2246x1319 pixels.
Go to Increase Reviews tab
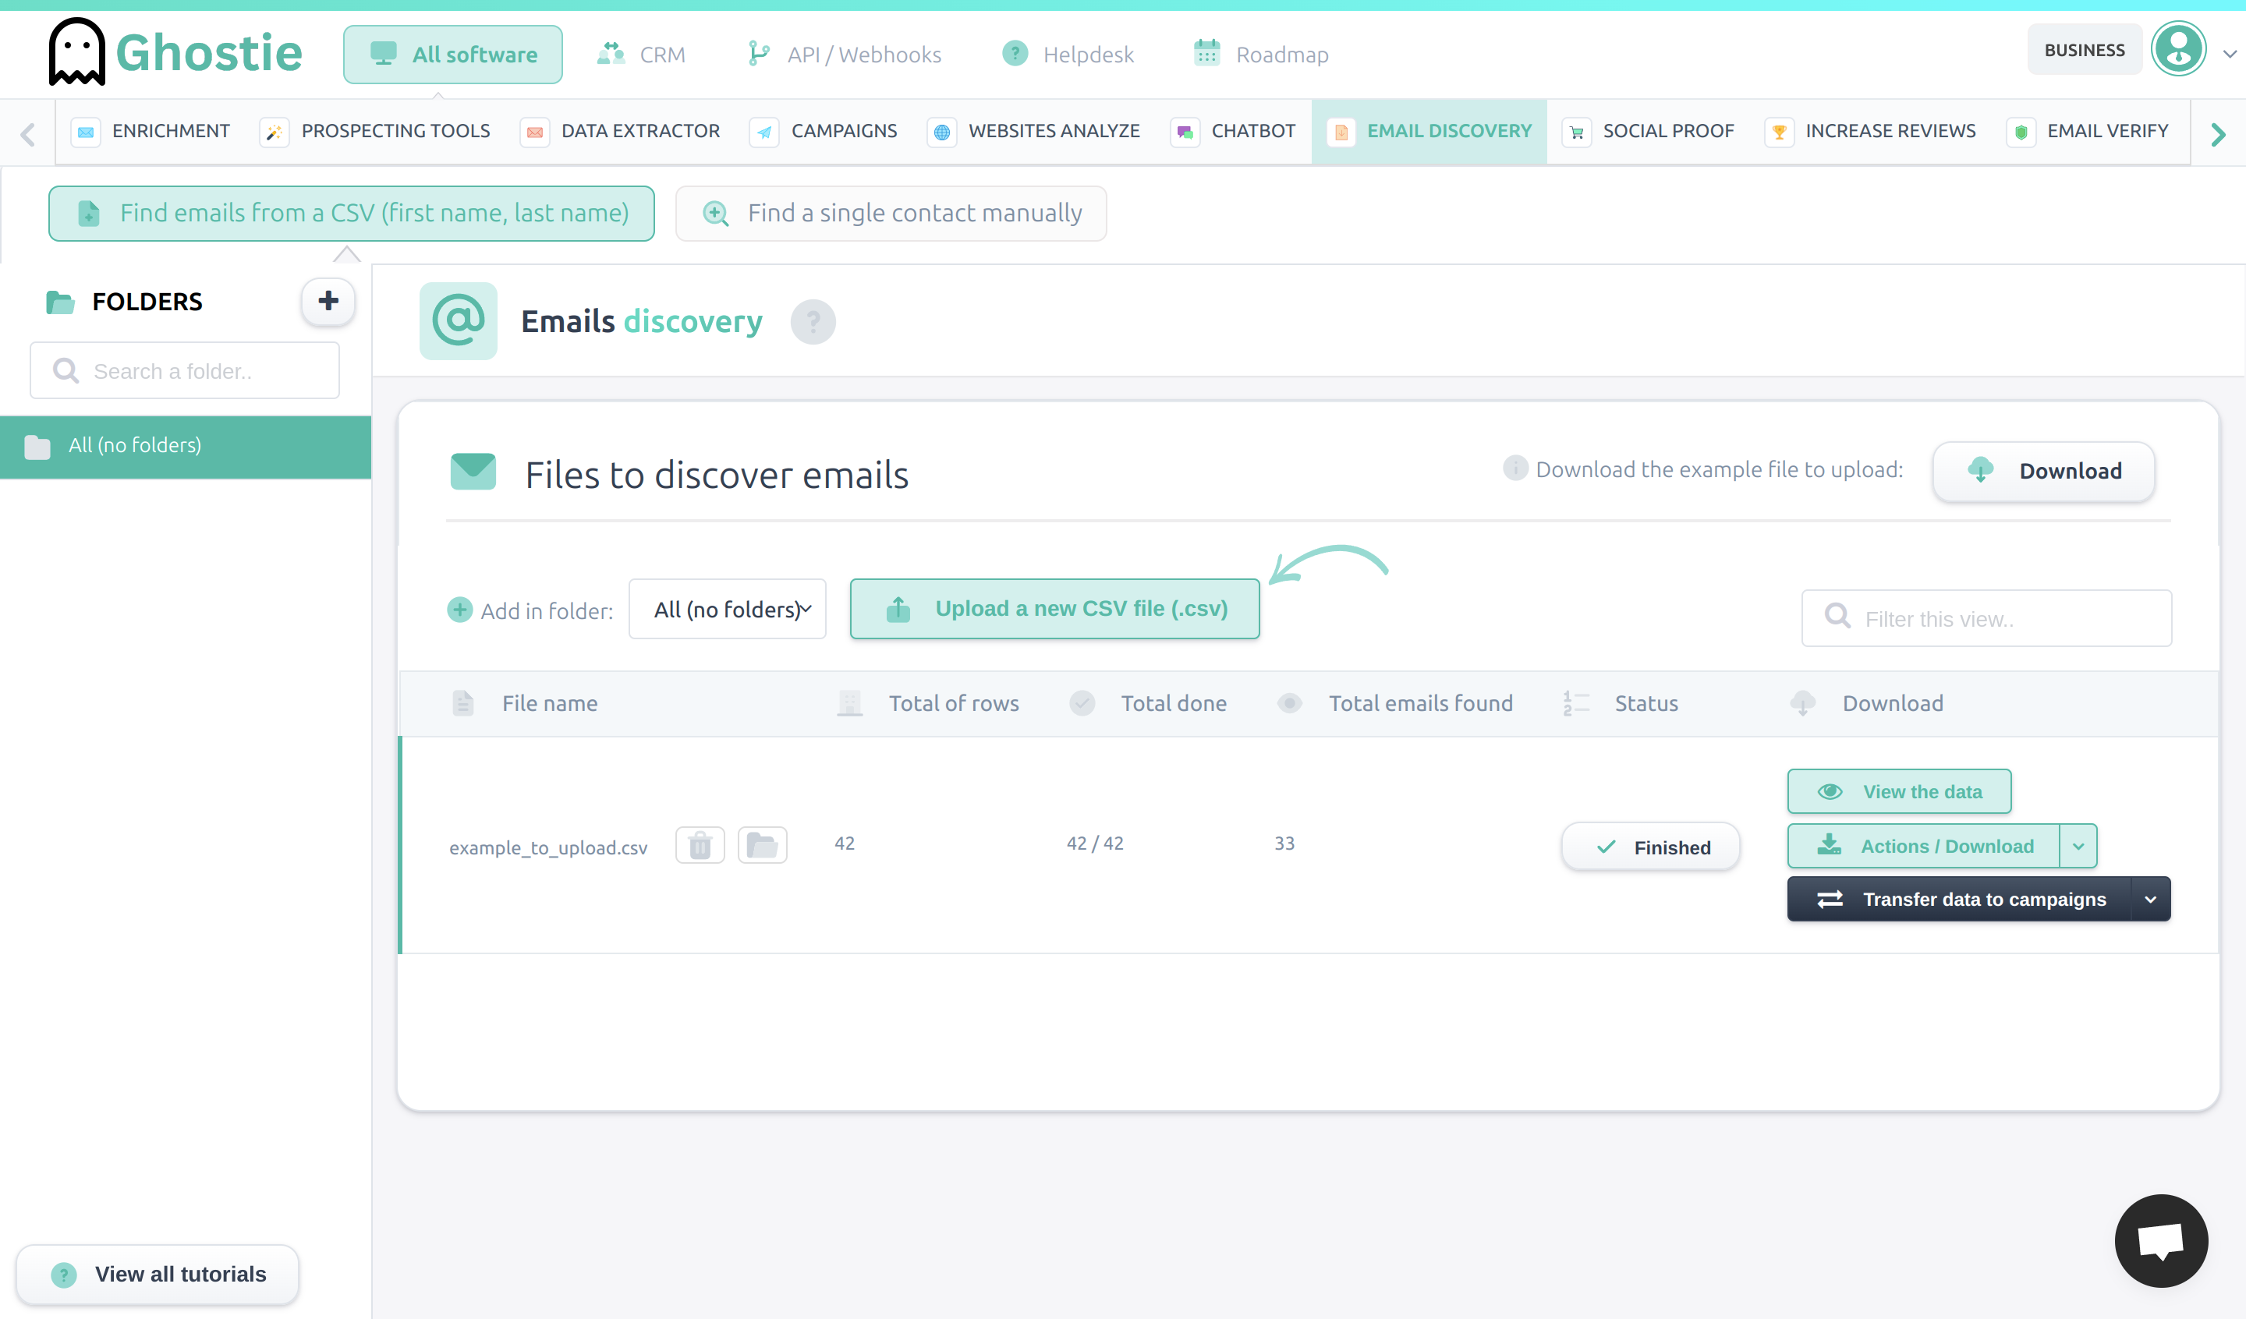(1870, 131)
